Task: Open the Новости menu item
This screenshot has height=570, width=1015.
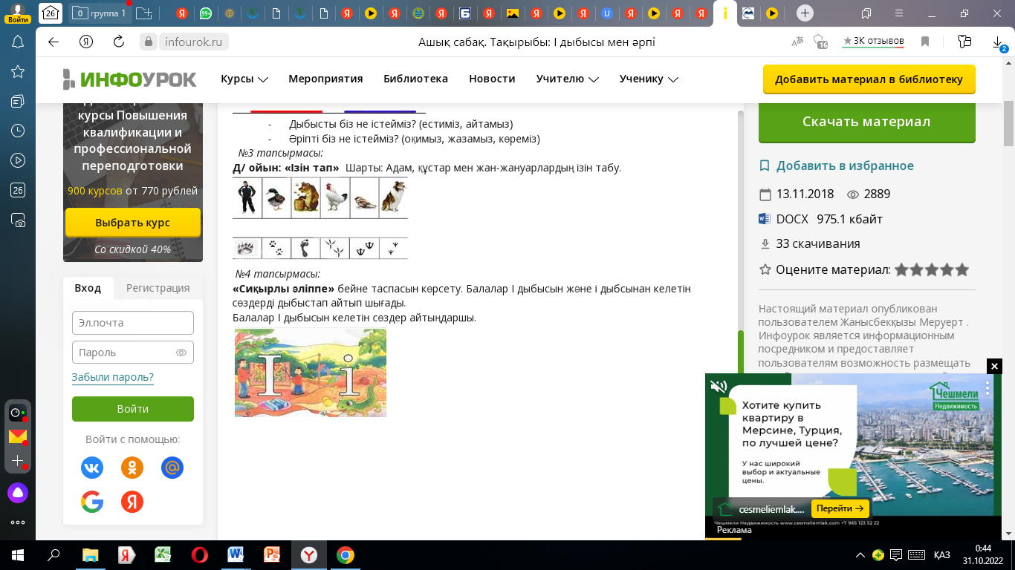Action: [x=492, y=79]
